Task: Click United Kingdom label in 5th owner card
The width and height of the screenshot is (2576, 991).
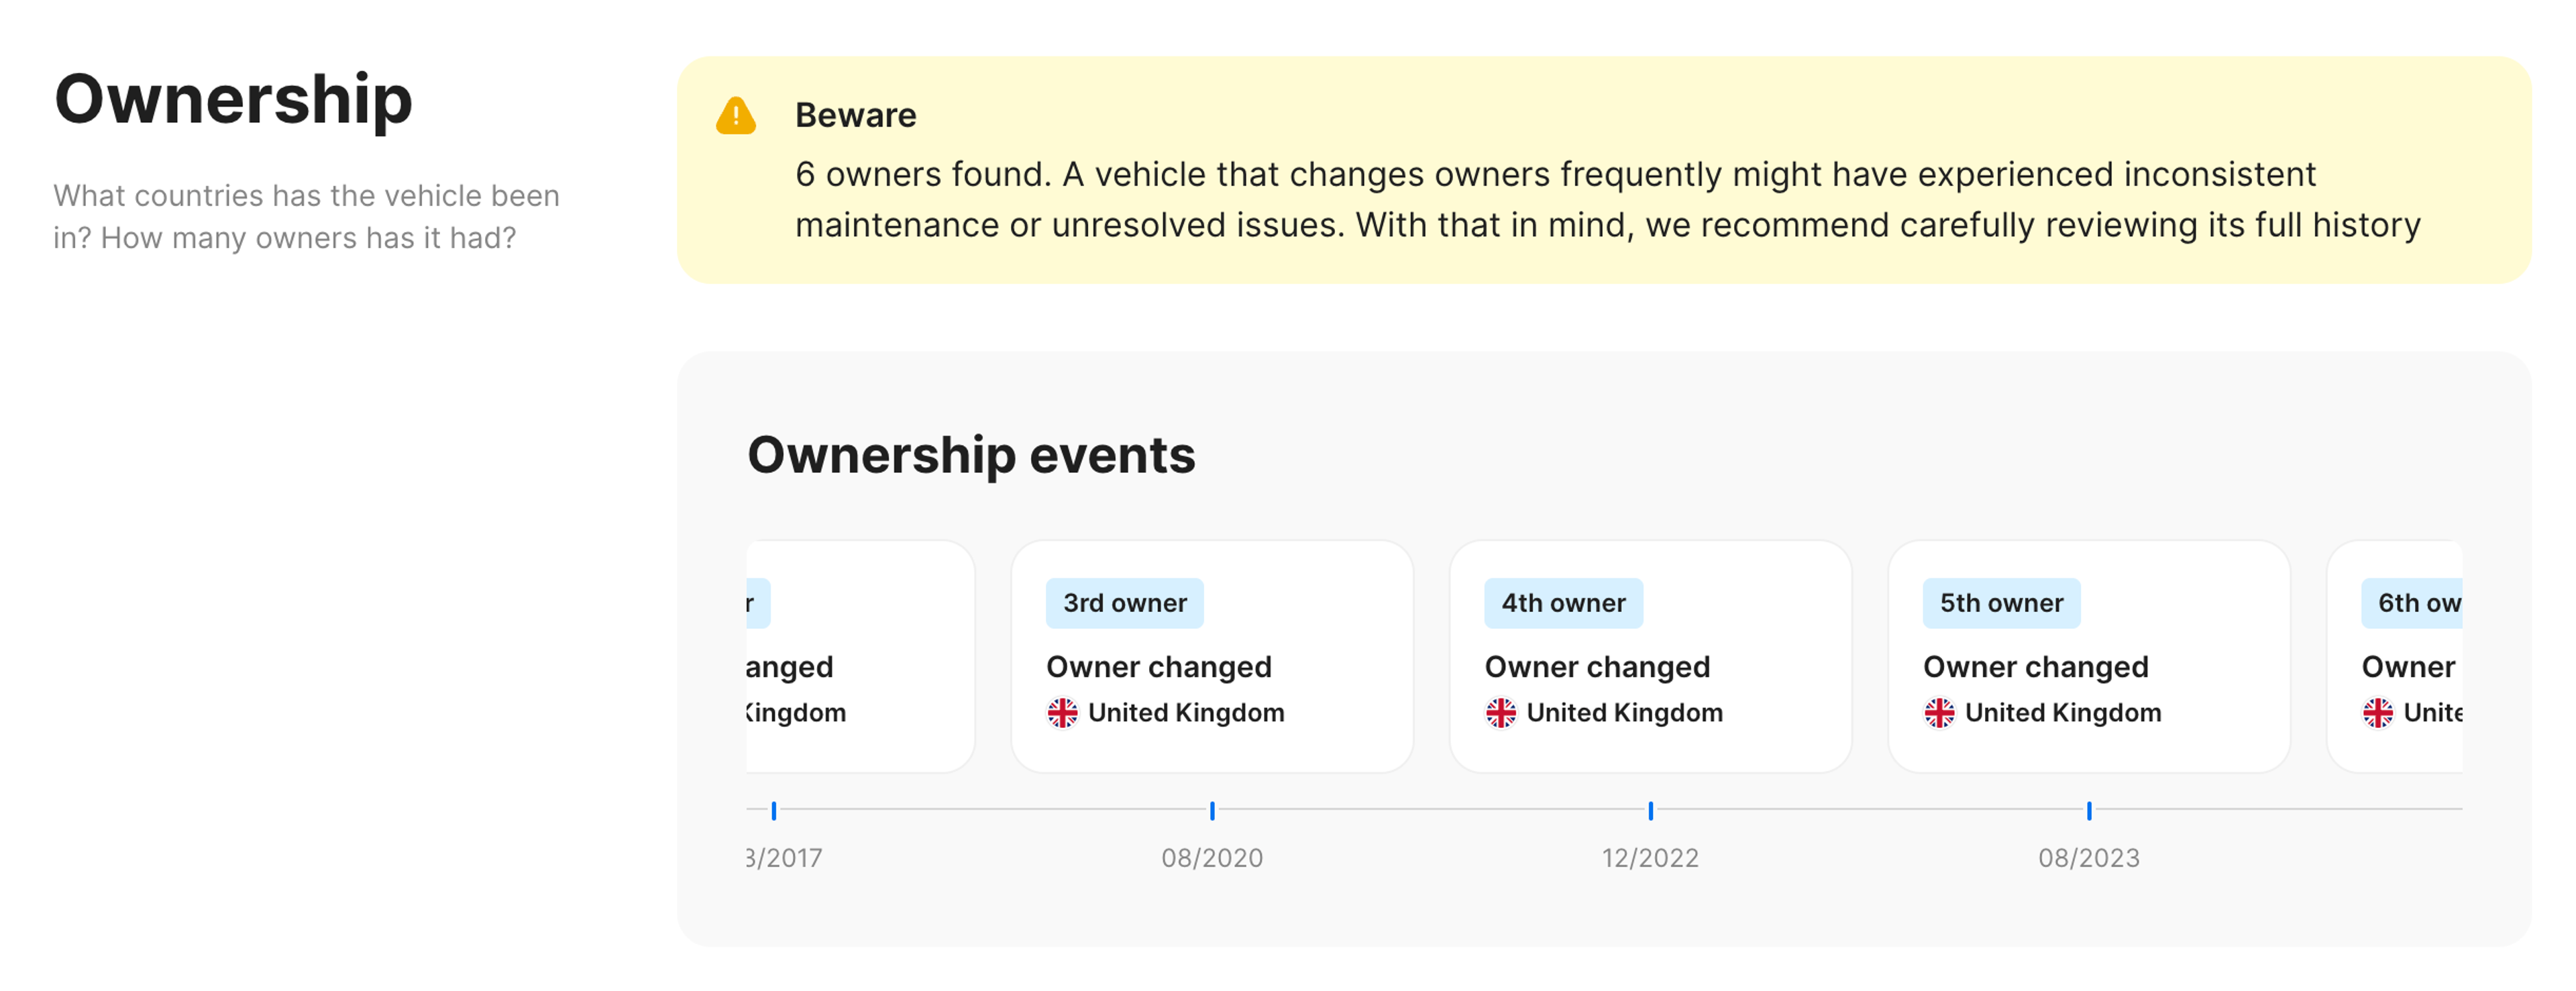Action: point(2062,712)
